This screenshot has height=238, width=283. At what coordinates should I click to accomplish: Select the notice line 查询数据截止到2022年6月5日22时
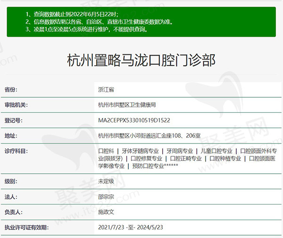coord(72,14)
